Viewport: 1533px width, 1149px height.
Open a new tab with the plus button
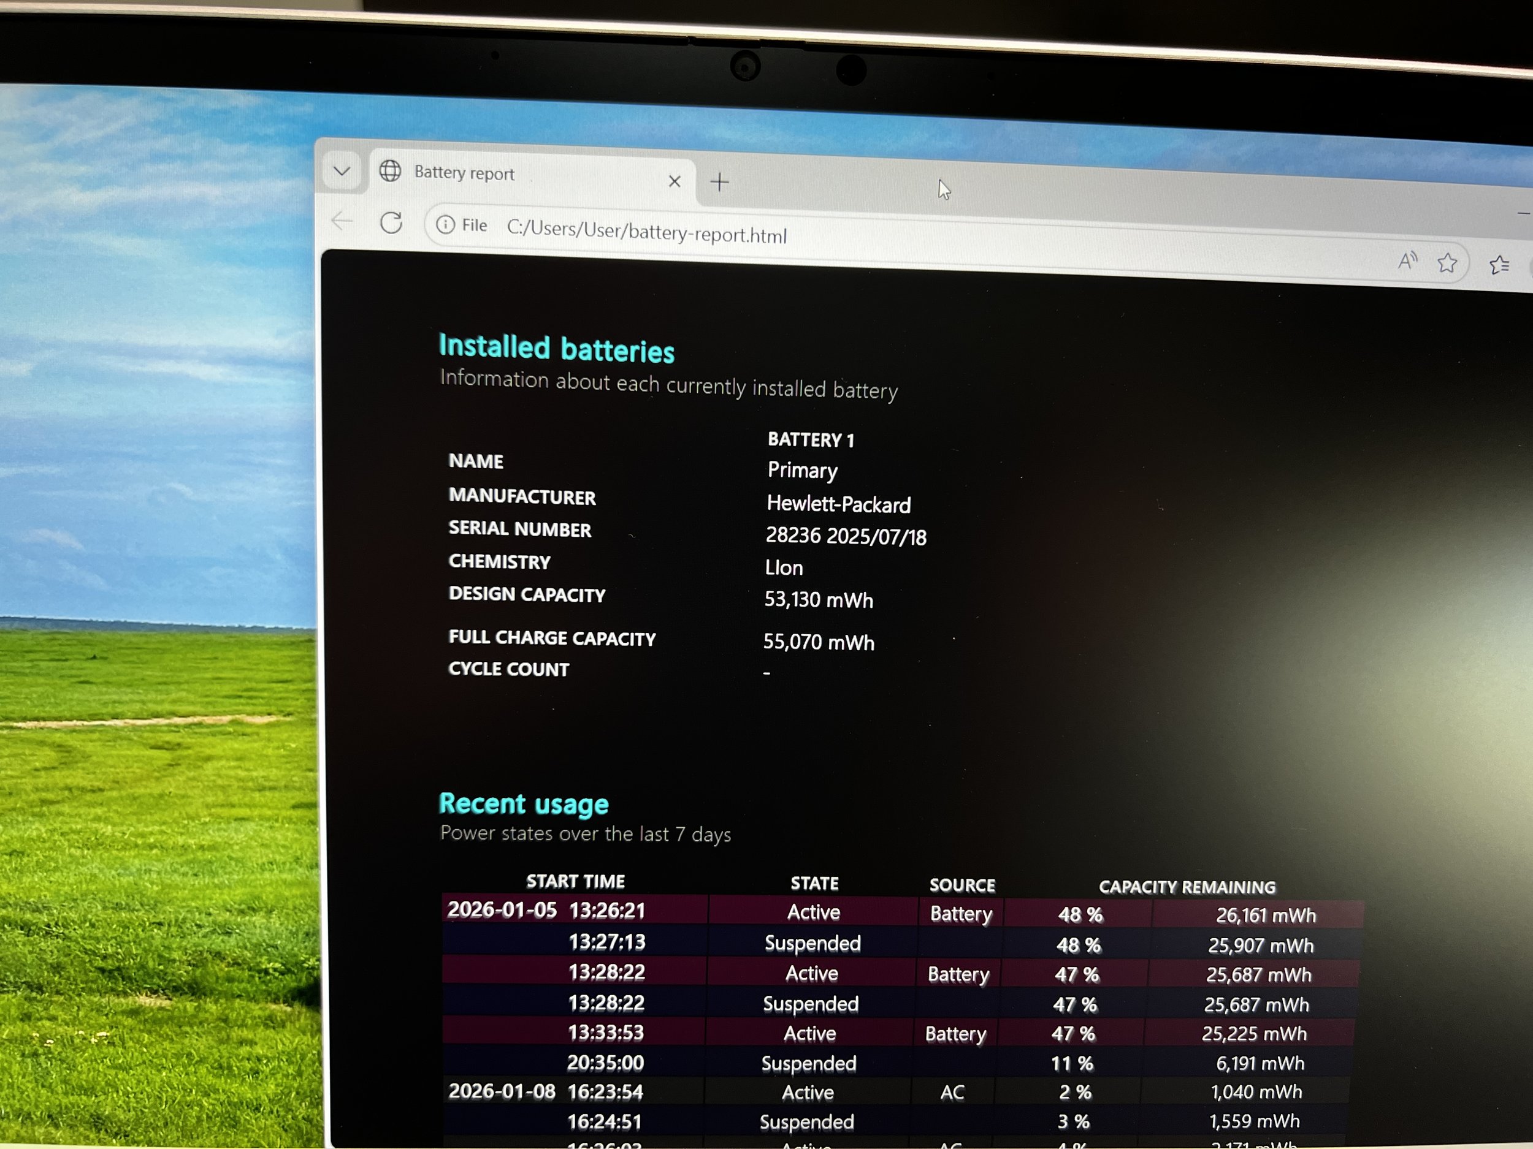720,182
